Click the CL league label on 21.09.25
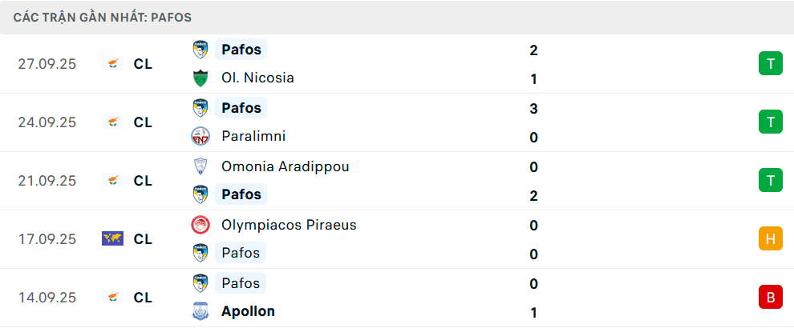Image resolution: width=794 pixels, height=328 pixels. point(143,181)
